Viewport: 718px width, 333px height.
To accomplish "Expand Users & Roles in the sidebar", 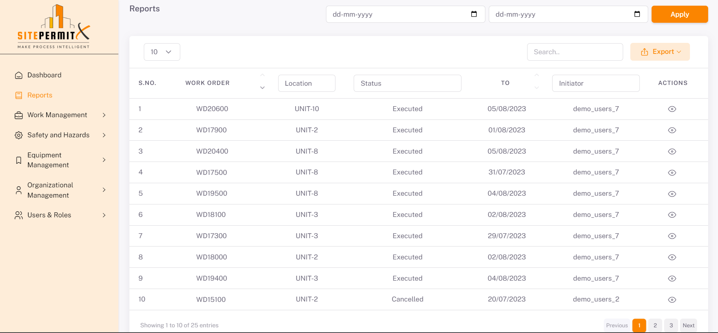I will 59,215.
